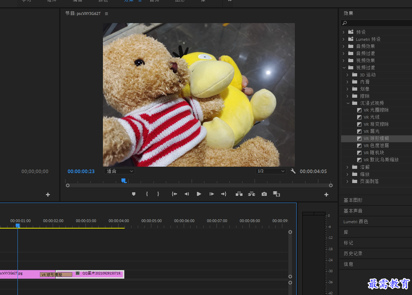Expand the 溶解 folder
This screenshot has height=295, width=412.
(347, 167)
